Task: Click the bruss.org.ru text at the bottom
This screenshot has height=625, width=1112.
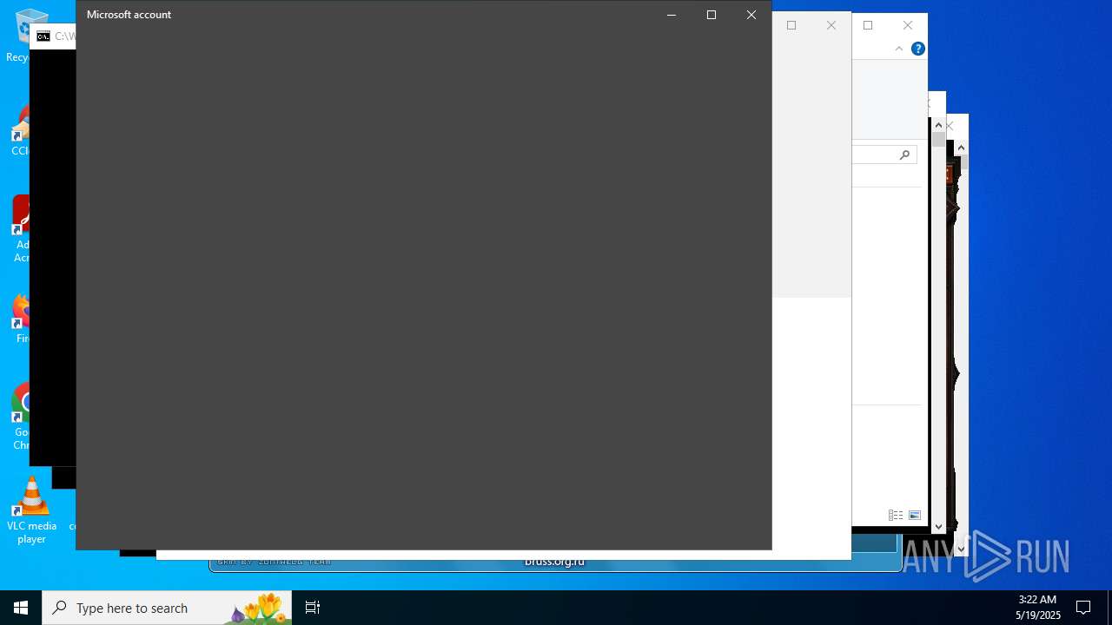Action: coord(554,562)
